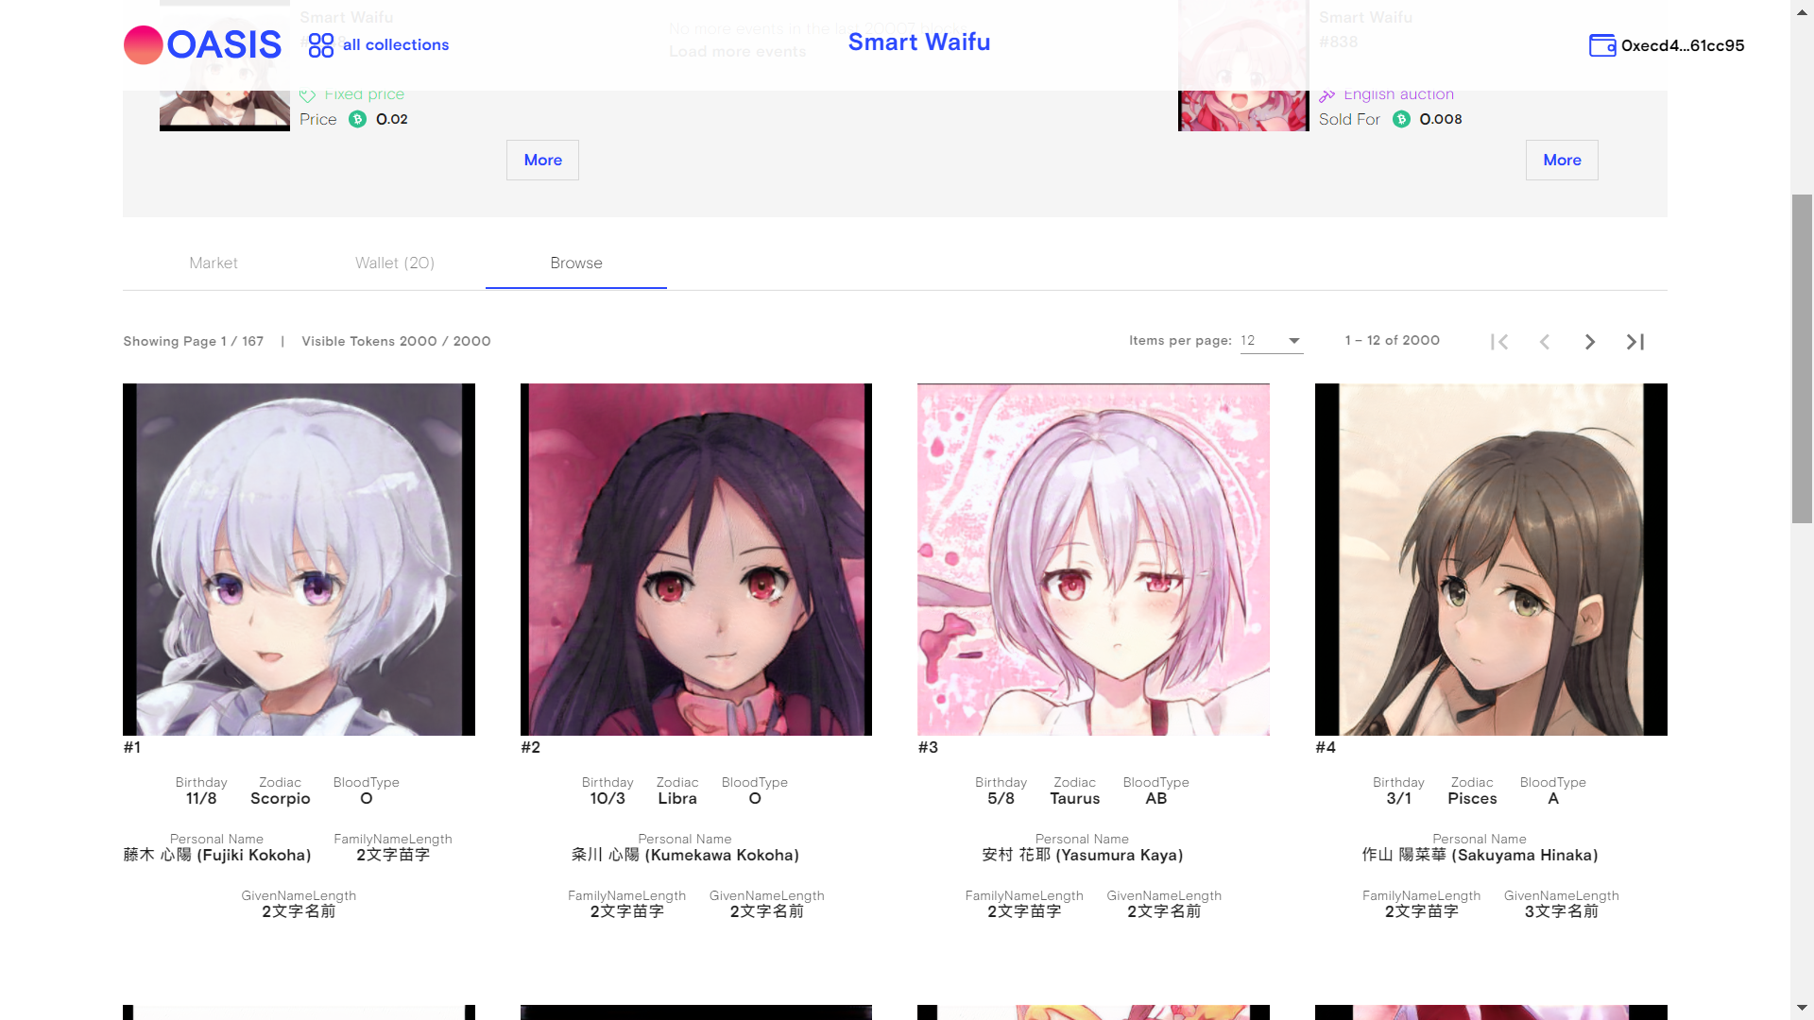Click the page vertical scrollbar thumb
The width and height of the screenshot is (1814, 1020).
coord(1802,359)
